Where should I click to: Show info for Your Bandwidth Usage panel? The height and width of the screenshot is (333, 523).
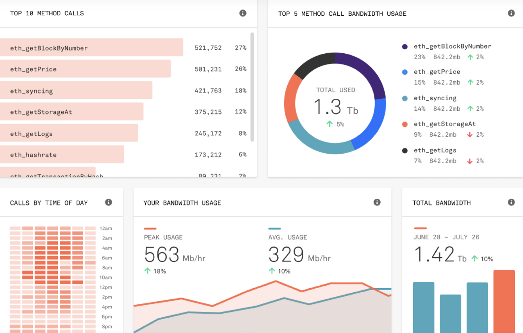377,202
